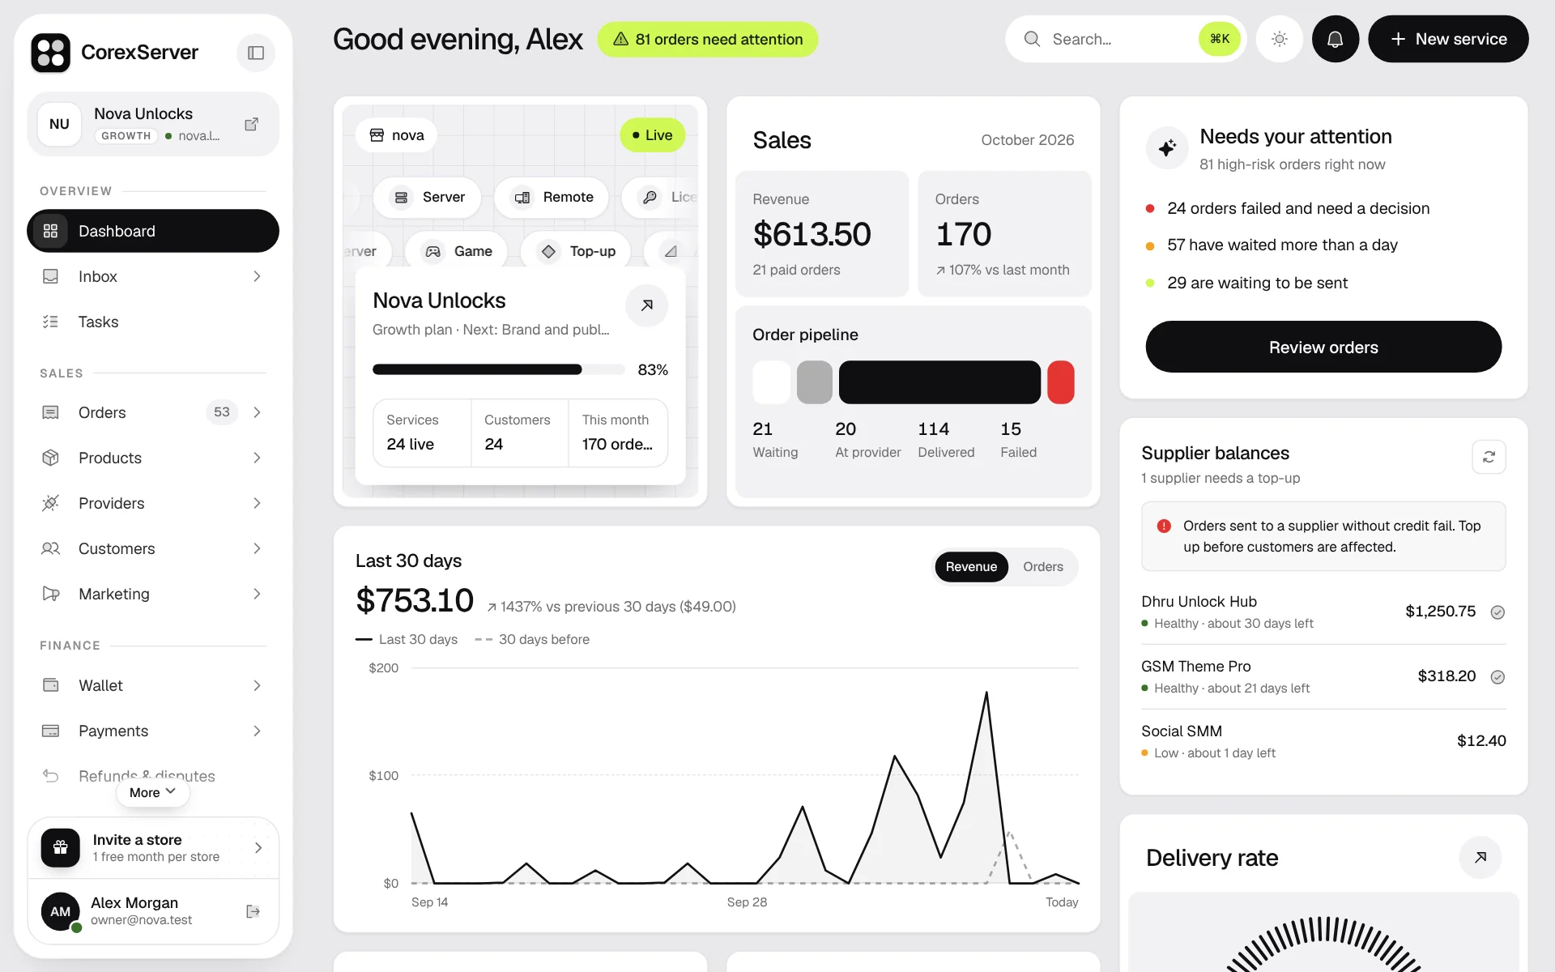Click the red Failed pipeline segment

click(x=1061, y=382)
